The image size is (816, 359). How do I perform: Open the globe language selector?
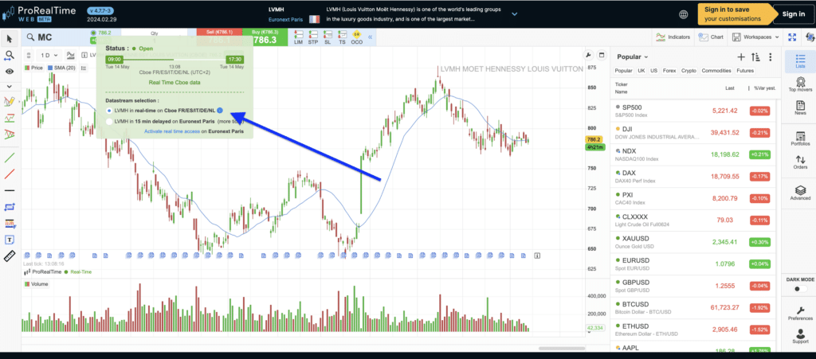click(x=683, y=14)
